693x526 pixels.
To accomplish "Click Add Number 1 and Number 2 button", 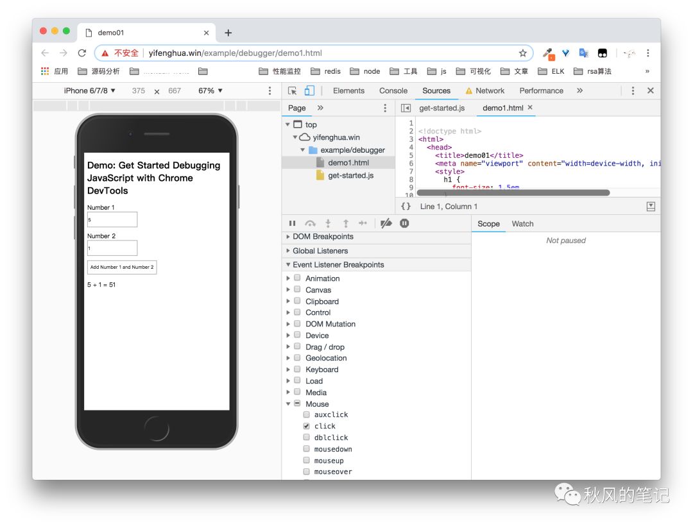I will [122, 267].
